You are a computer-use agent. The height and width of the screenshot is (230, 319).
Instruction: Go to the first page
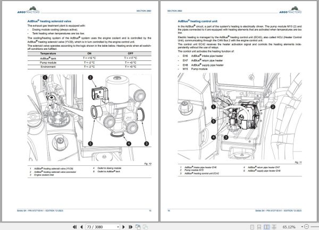(74, 227)
